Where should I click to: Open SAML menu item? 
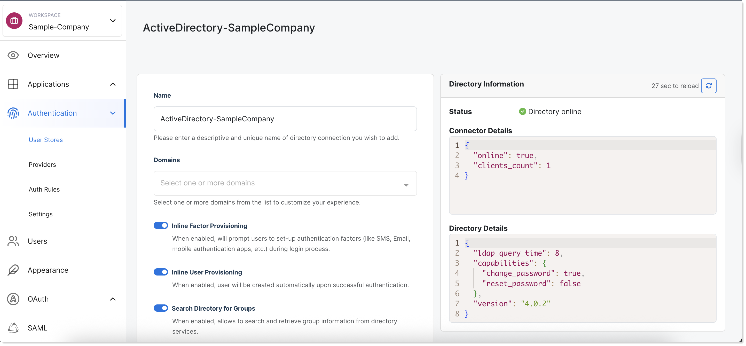[x=37, y=328]
